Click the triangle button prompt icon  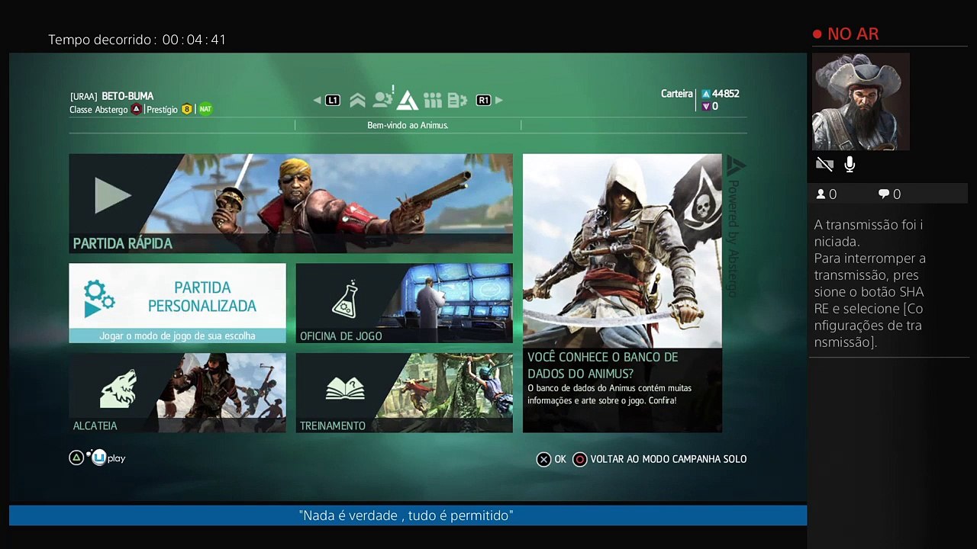pos(76,458)
